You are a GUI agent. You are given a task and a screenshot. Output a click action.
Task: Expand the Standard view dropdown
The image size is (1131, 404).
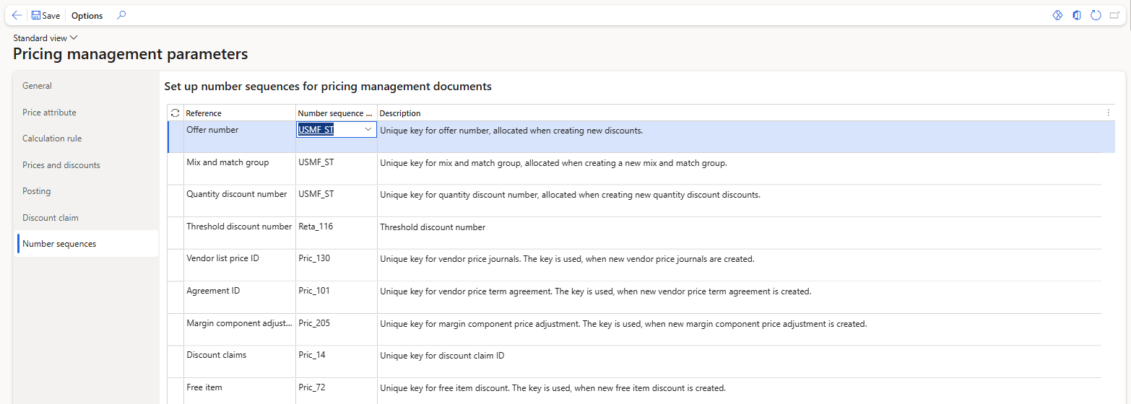coord(45,38)
